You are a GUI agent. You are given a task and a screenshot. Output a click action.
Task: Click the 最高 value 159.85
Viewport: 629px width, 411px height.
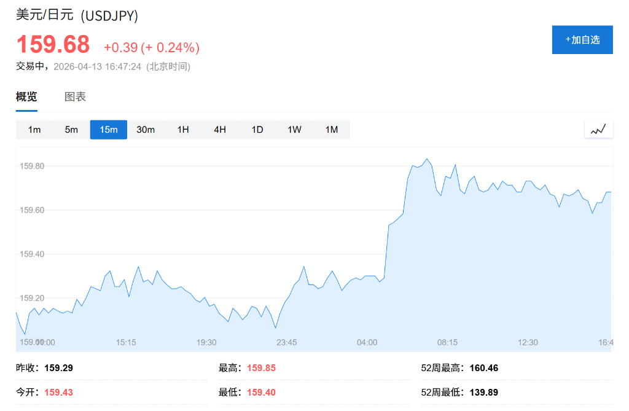coord(259,368)
